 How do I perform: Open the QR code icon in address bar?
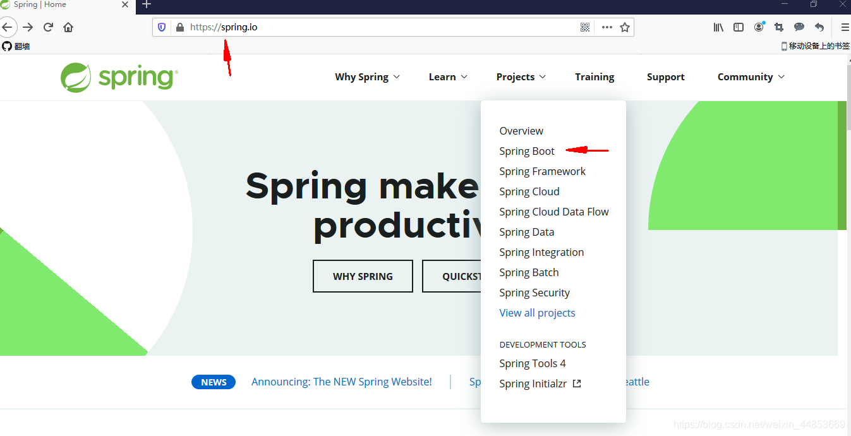pyautogui.click(x=585, y=27)
